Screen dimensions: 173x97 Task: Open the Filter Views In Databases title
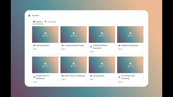[x=75, y=76]
